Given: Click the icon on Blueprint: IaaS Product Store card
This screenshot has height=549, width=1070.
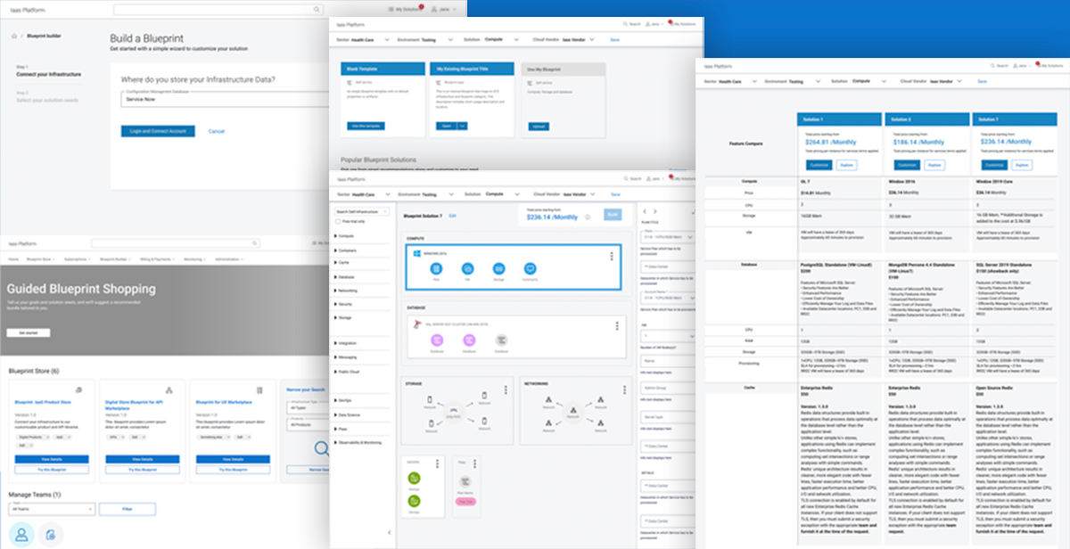Looking at the screenshot, I should (78, 390).
